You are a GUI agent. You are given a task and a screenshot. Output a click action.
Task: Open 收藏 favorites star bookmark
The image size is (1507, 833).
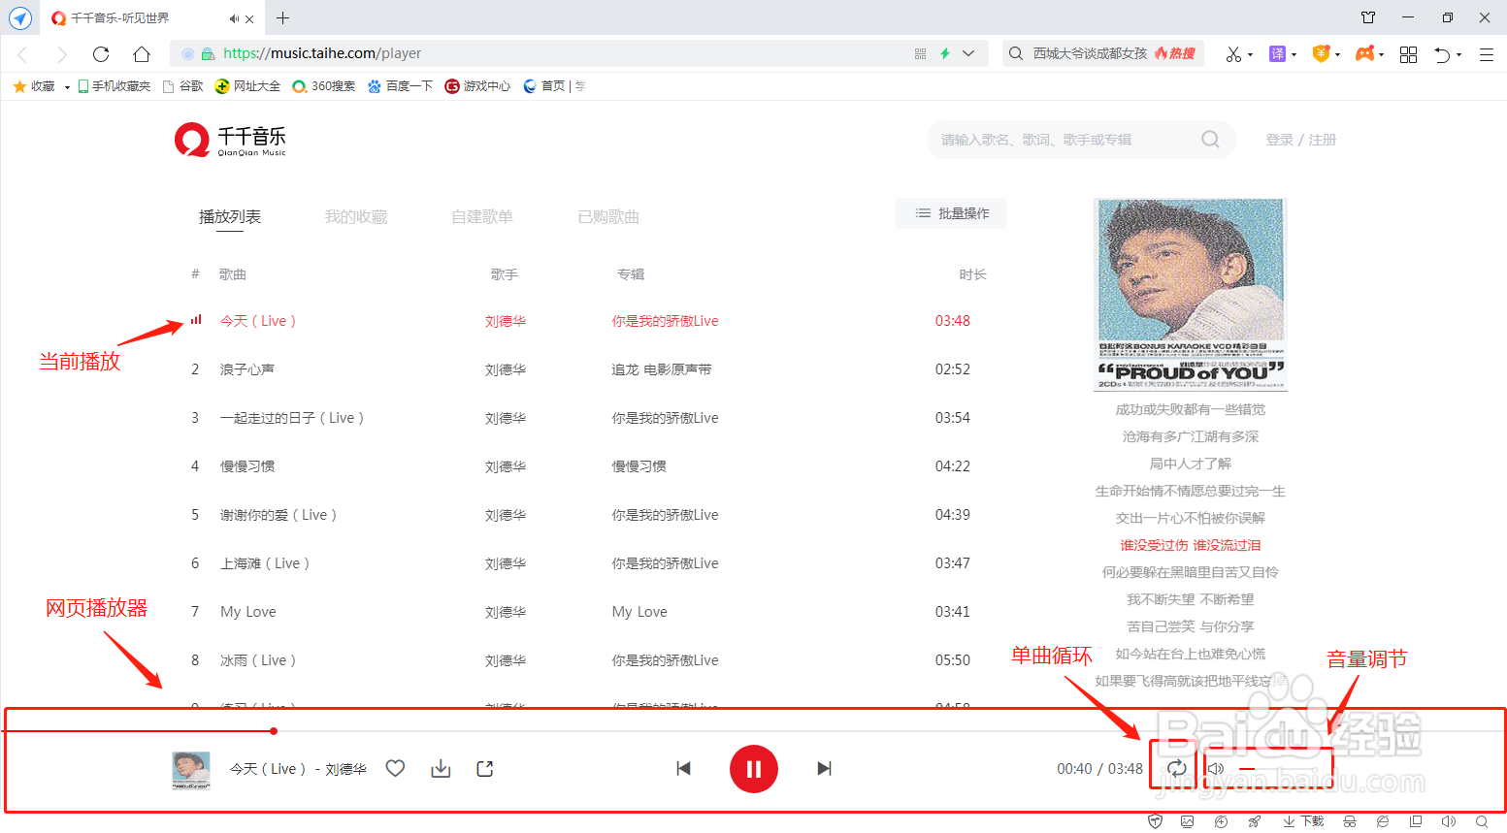(x=35, y=86)
